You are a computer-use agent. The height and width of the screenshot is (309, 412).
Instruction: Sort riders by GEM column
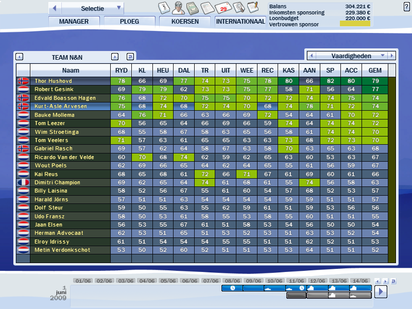pyautogui.click(x=374, y=70)
